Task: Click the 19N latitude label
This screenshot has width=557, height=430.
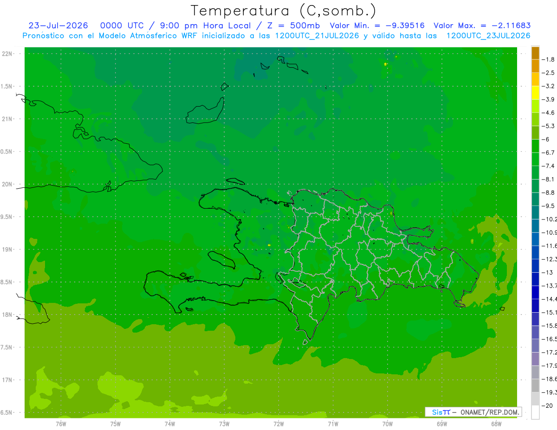Action: click(7, 250)
